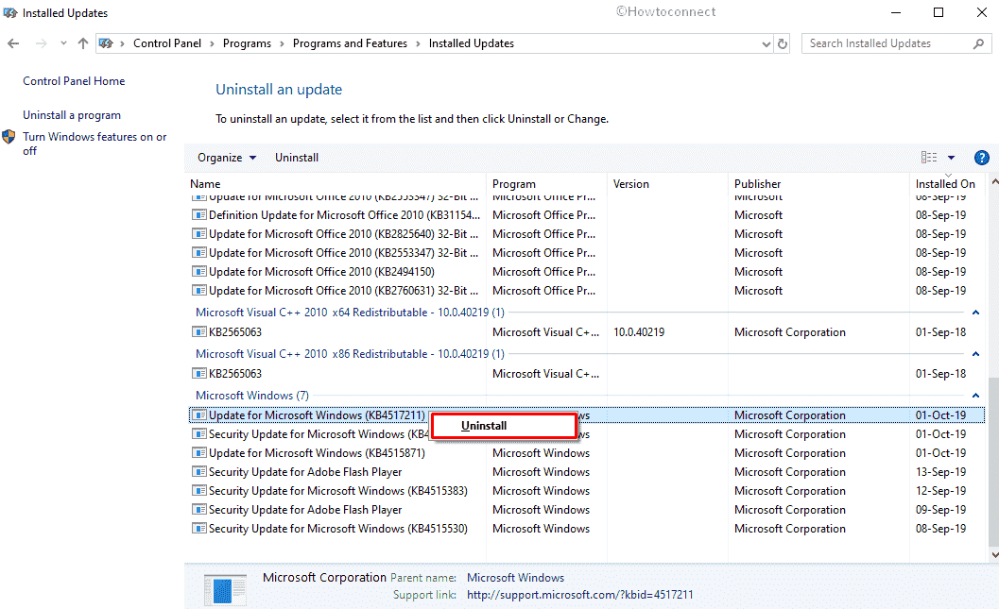The image size is (999, 609).
Task: Open Control Panel Home link
Action: coord(74,81)
